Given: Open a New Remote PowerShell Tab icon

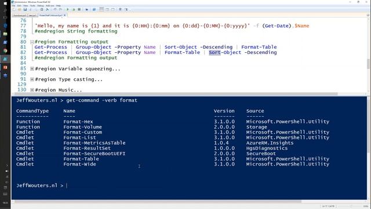Looking at the screenshot, I should tap(87, 9).
